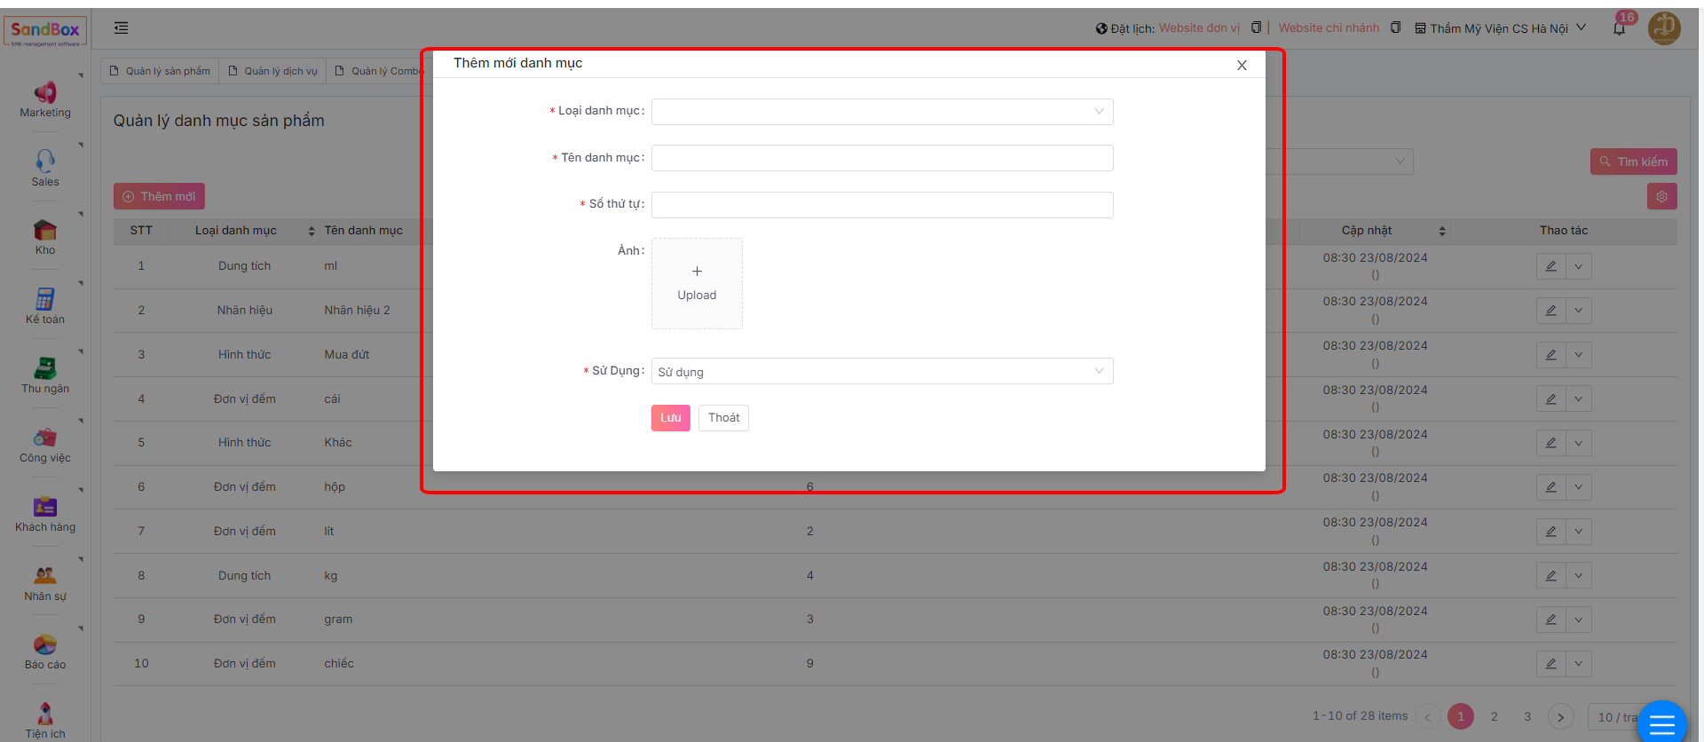Click the Thoát exit button

pos(723,418)
